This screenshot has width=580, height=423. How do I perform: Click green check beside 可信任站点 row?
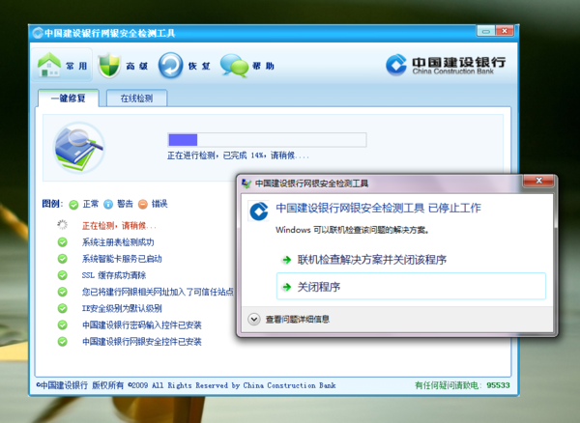tap(63, 292)
